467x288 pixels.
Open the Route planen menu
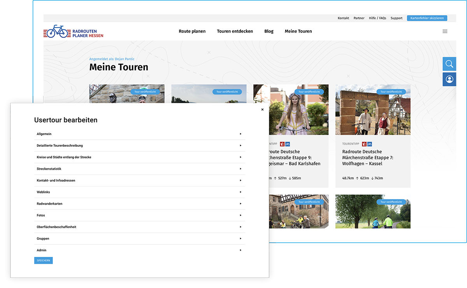192,31
